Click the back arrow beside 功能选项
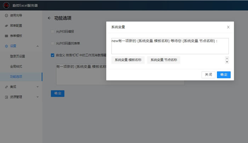This screenshot has width=248, height=143. (x=49, y=18)
